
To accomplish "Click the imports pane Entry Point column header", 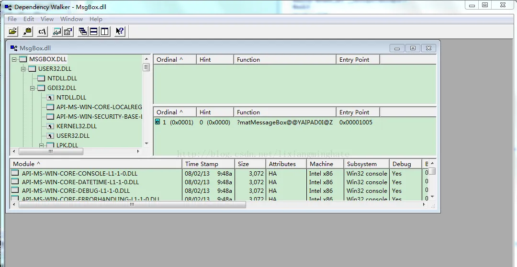I will coord(358,60).
